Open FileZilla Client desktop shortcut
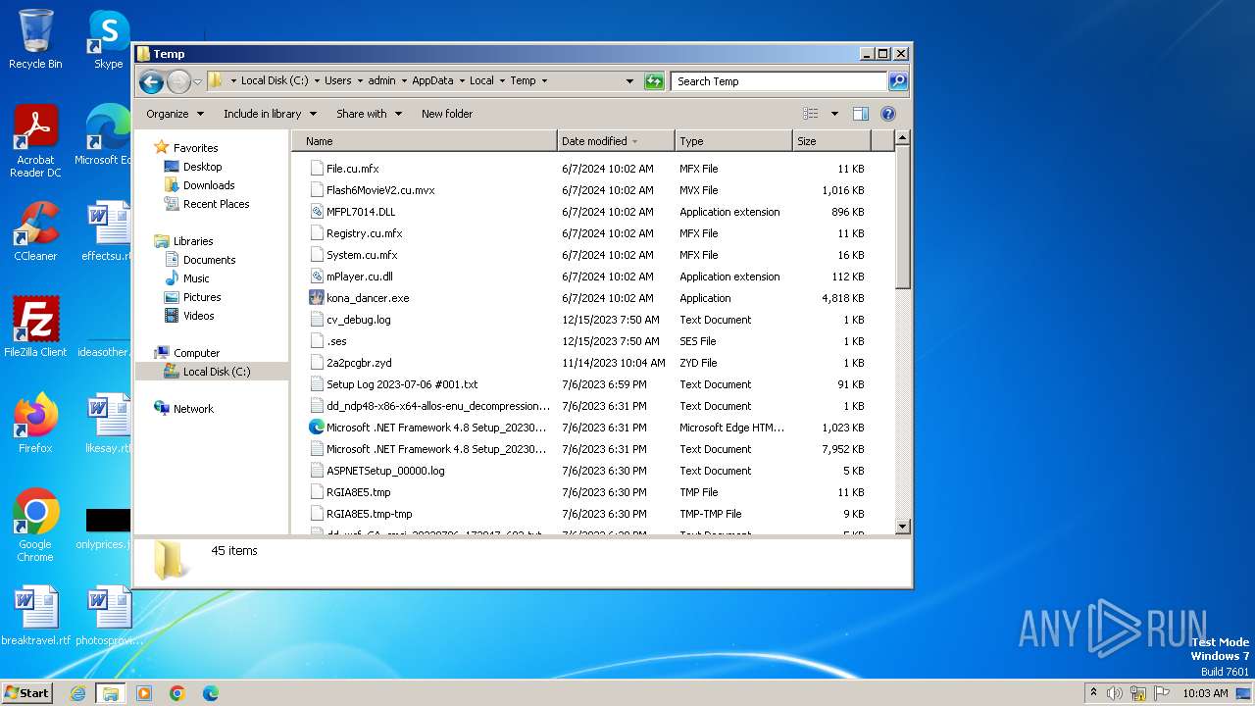The image size is (1255, 706). click(x=35, y=327)
